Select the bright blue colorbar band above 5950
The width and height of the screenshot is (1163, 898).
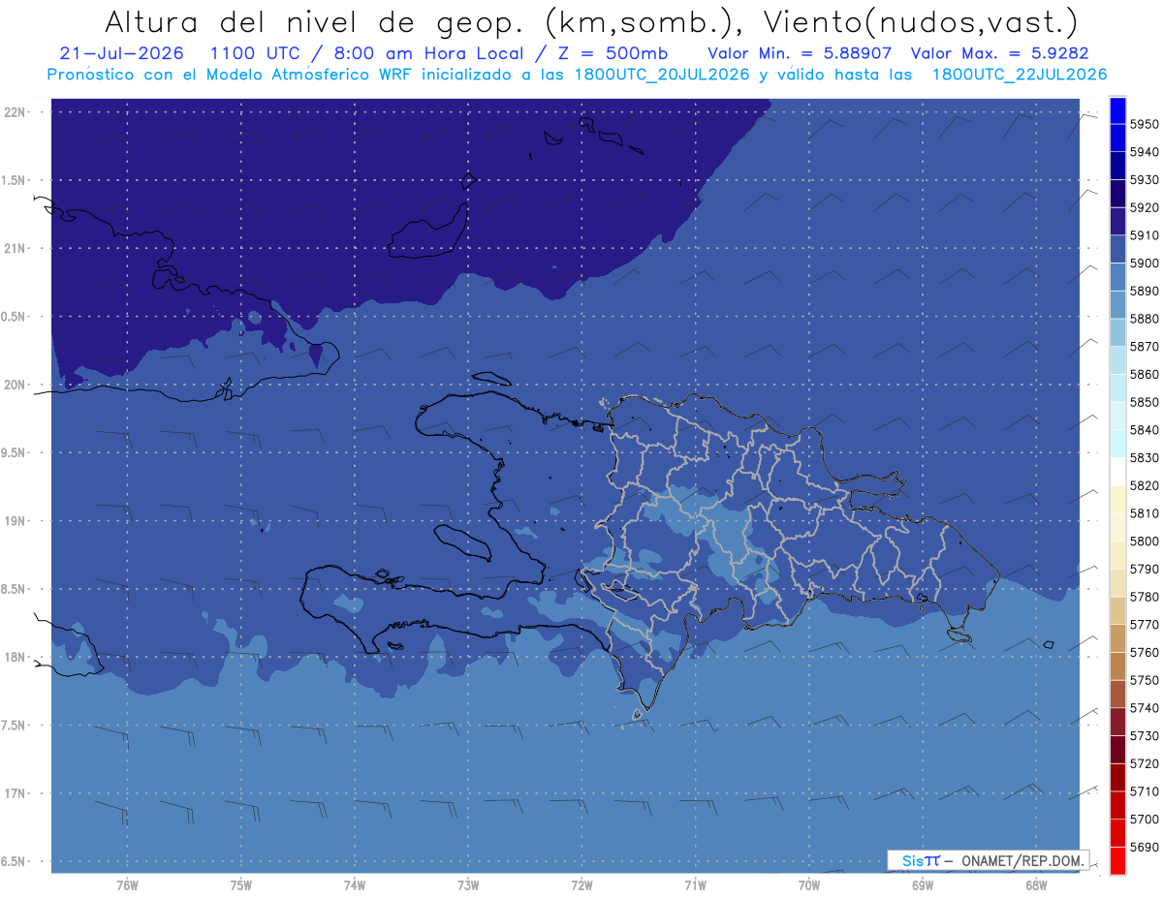[1117, 110]
